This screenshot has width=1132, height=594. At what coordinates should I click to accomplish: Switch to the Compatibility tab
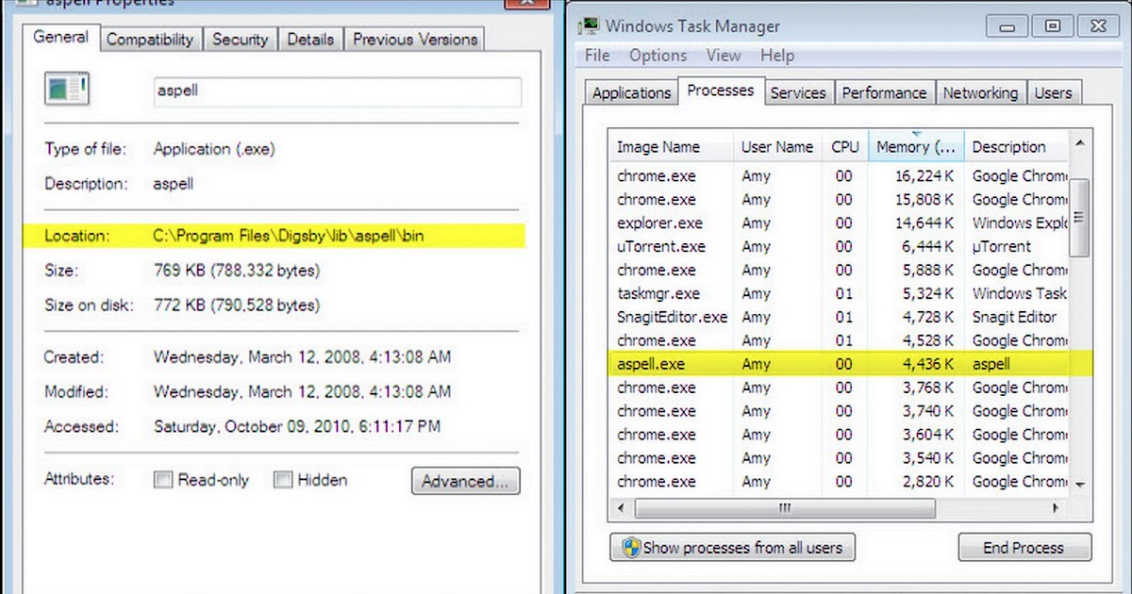point(150,40)
